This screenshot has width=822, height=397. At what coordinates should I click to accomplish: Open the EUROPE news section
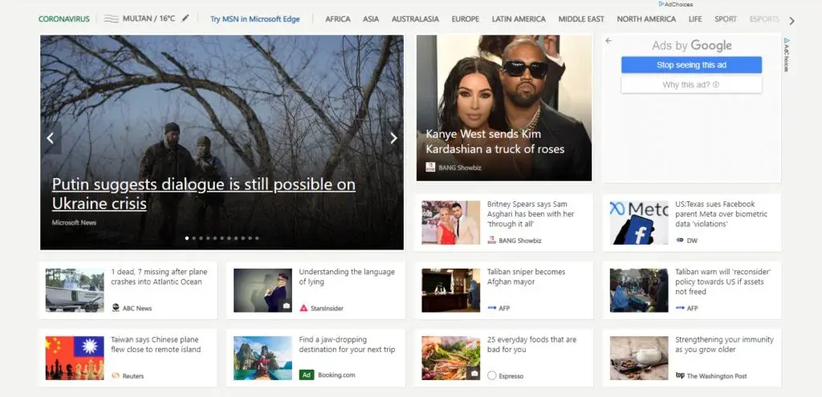(465, 19)
